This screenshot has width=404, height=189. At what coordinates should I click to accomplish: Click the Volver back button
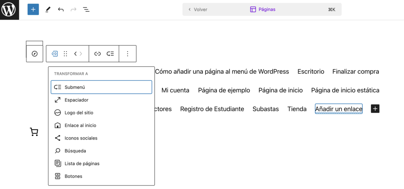coord(198,9)
